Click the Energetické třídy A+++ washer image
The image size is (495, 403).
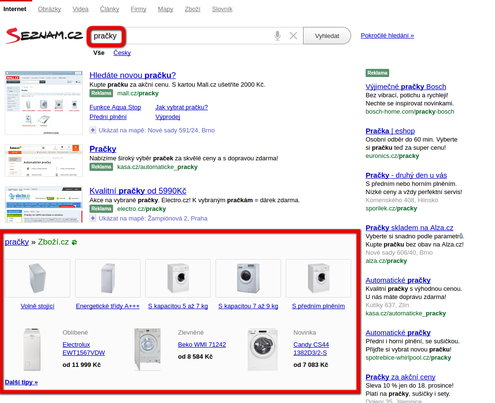click(108, 278)
